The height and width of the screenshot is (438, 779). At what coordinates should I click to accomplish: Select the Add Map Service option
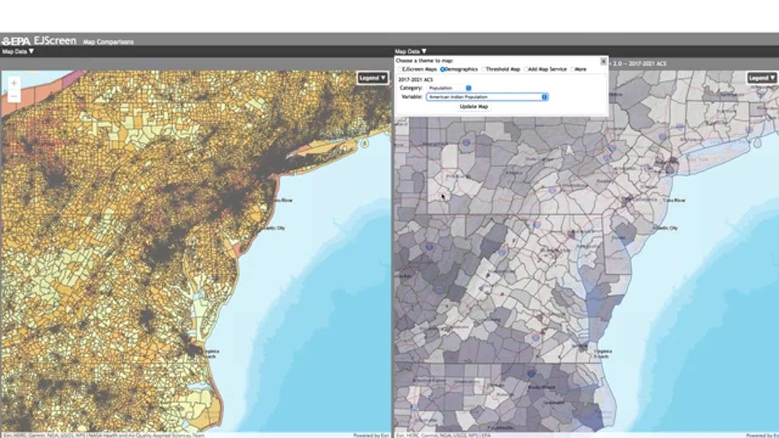coord(526,69)
